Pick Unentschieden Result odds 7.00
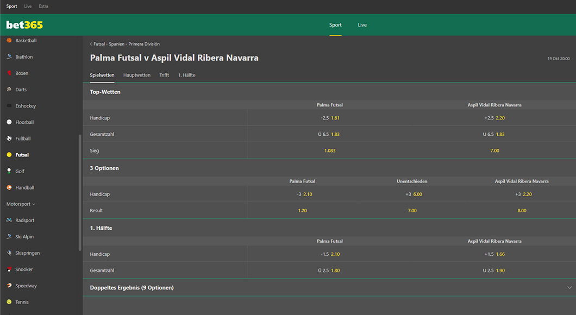Viewport: 576px width, 315px height. (x=412, y=210)
